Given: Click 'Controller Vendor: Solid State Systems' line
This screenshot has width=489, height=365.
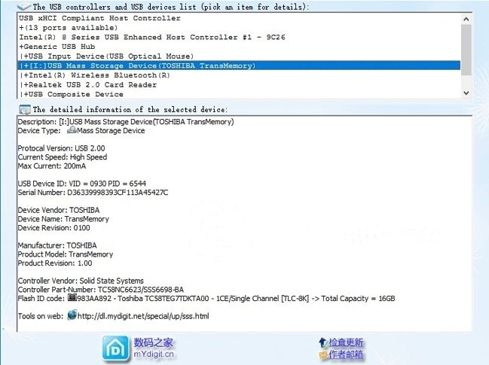Looking at the screenshot, I should [81, 281].
